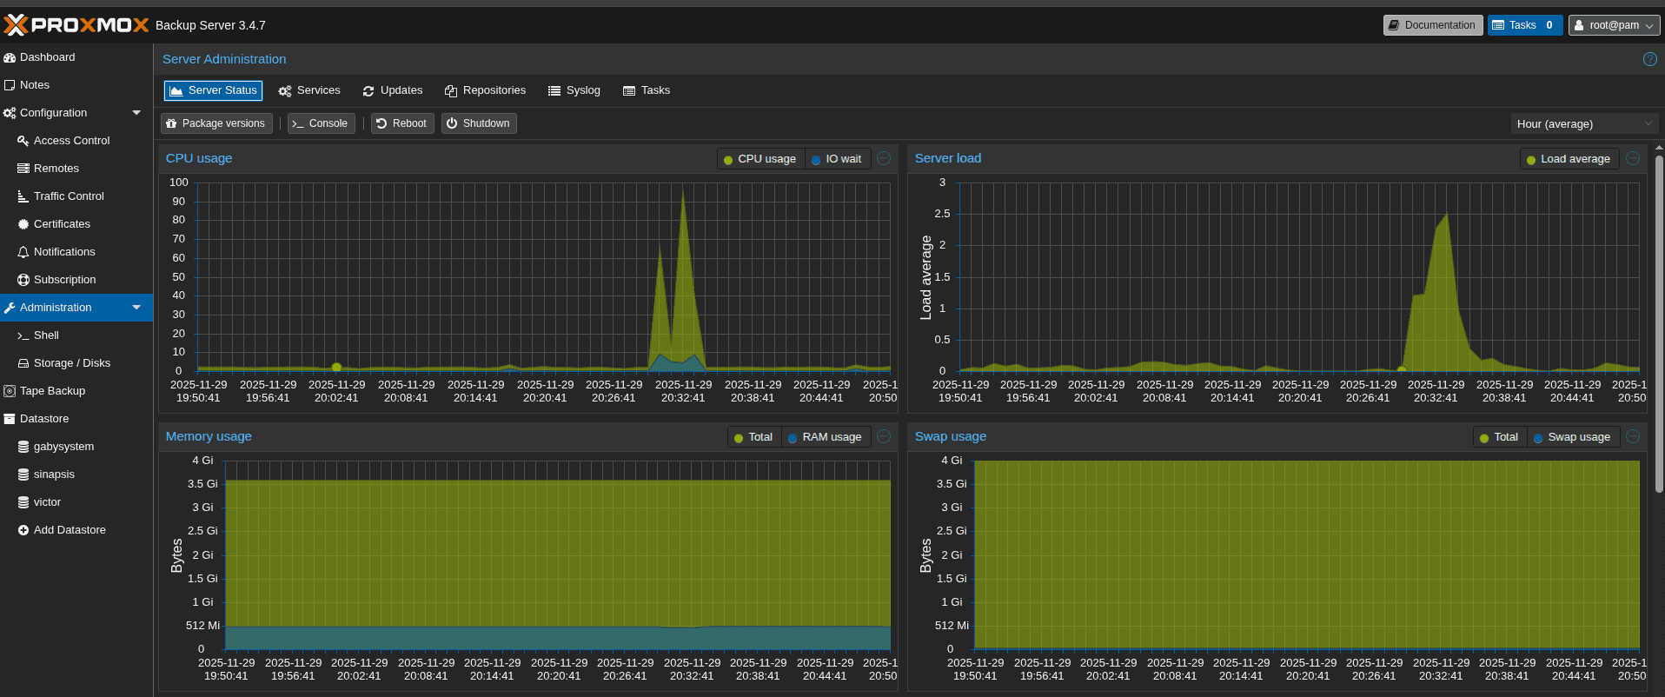Open the help question-mark icon
Viewport: 1665px width, 697px height.
(x=1649, y=59)
